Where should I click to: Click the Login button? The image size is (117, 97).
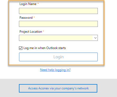(58, 57)
